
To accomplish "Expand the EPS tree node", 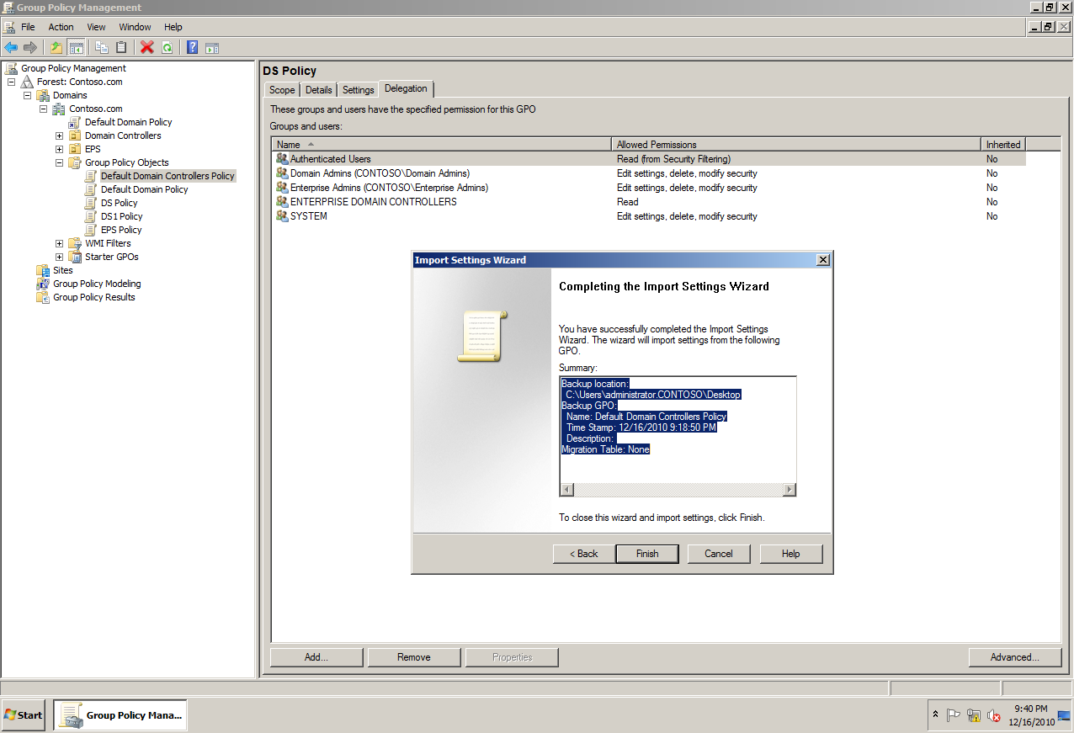I will pyautogui.click(x=58, y=148).
